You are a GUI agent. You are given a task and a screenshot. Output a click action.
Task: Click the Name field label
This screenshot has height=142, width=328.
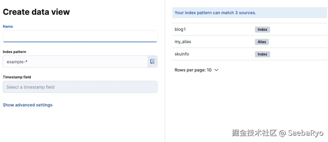(8, 27)
